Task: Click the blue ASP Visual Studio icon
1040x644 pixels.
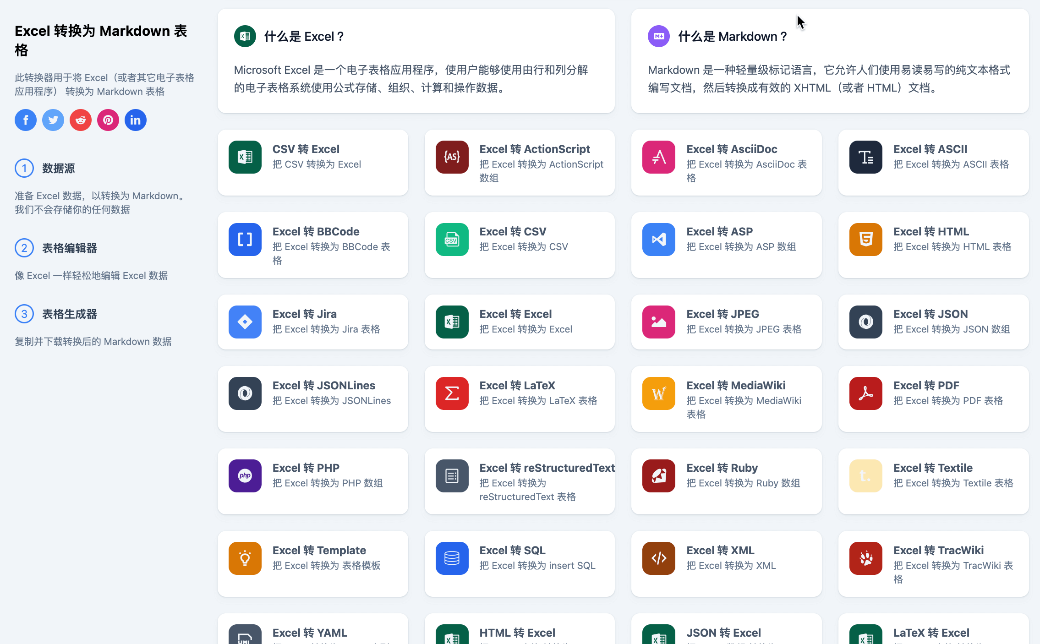Action: 659,240
